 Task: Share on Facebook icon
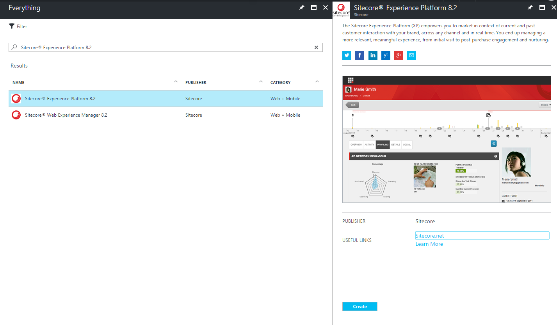[359, 55]
